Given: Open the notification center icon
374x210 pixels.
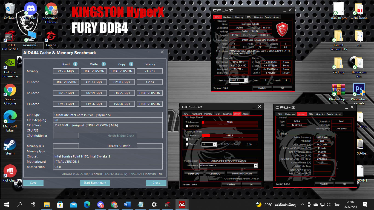Looking at the screenshot, I should (x=365, y=205).
